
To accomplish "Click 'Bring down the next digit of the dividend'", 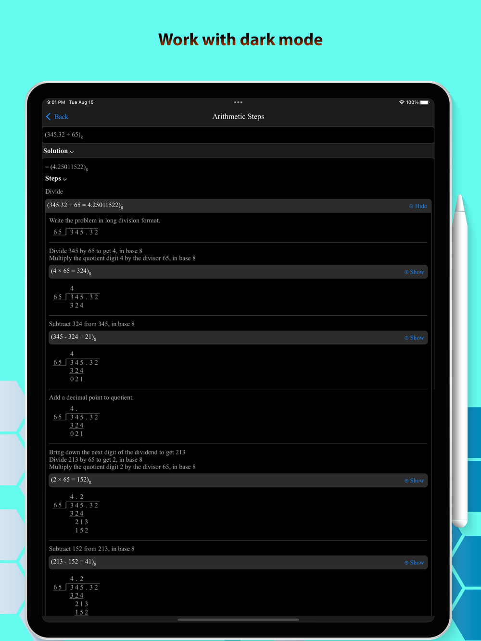I will coord(103,452).
